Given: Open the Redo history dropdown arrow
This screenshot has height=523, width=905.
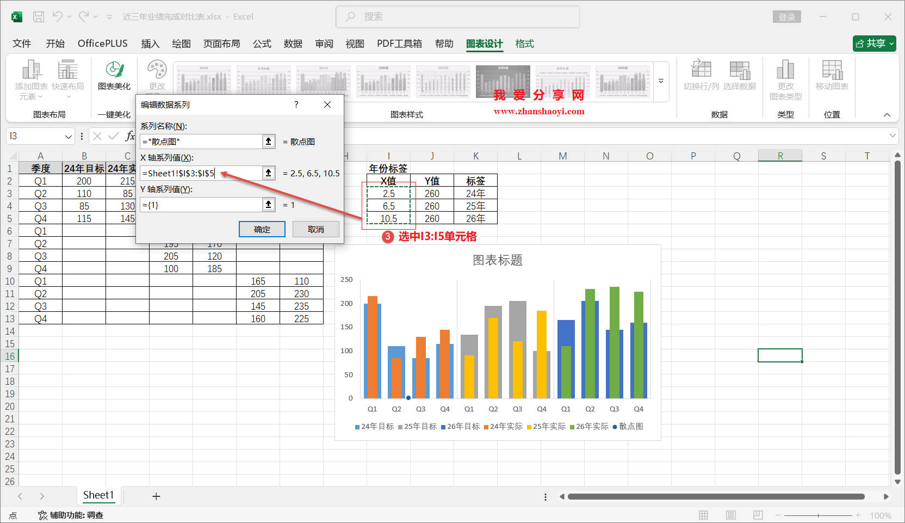Looking at the screenshot, I should coord(96,17).
